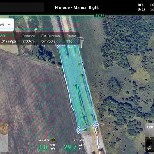This screenshot has width=154, height=154.
Task: Collapse panel with yellow left chevron
Action: pos(150,137)
